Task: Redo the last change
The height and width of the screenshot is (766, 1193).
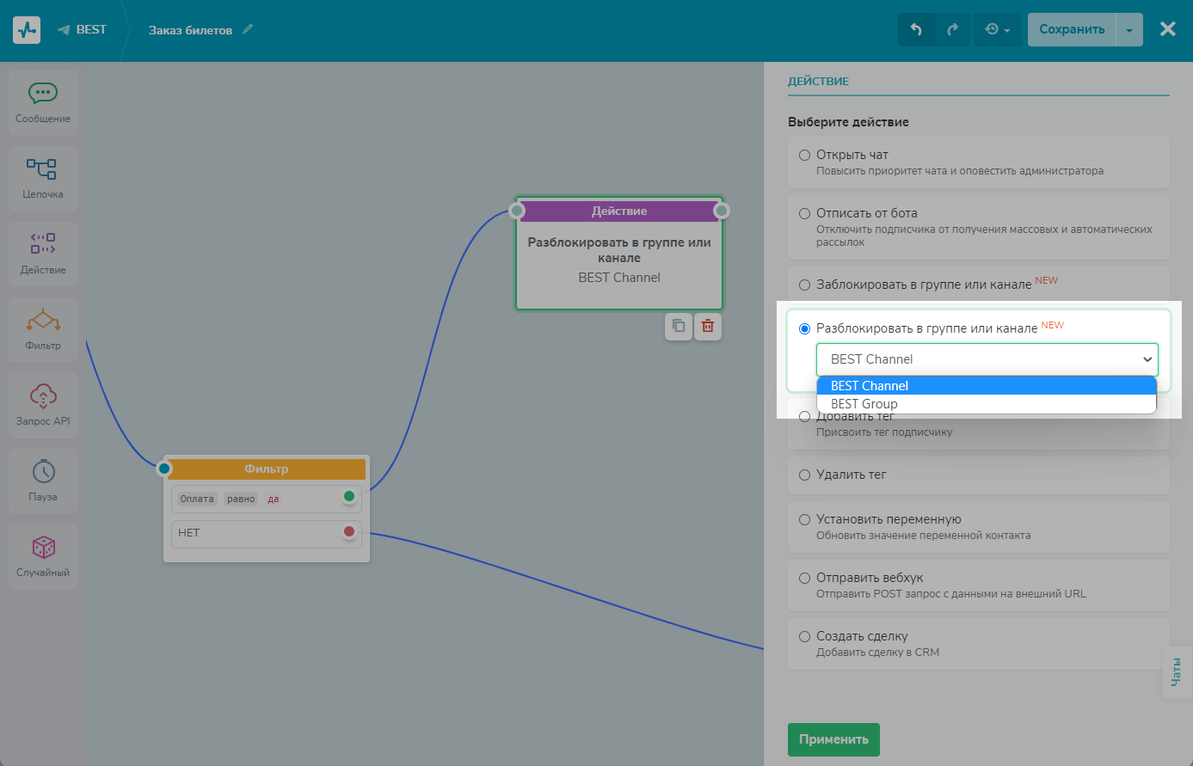Action: (x=952, y=29)
